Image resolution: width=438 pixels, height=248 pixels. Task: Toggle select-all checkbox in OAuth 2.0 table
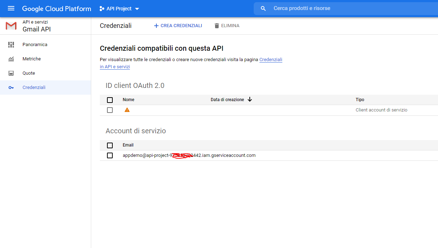coord(110,100)
